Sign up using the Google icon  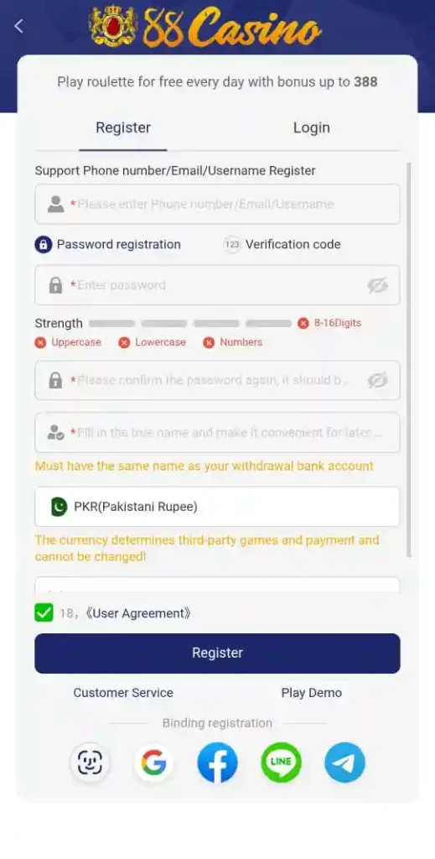click(153, 762)
